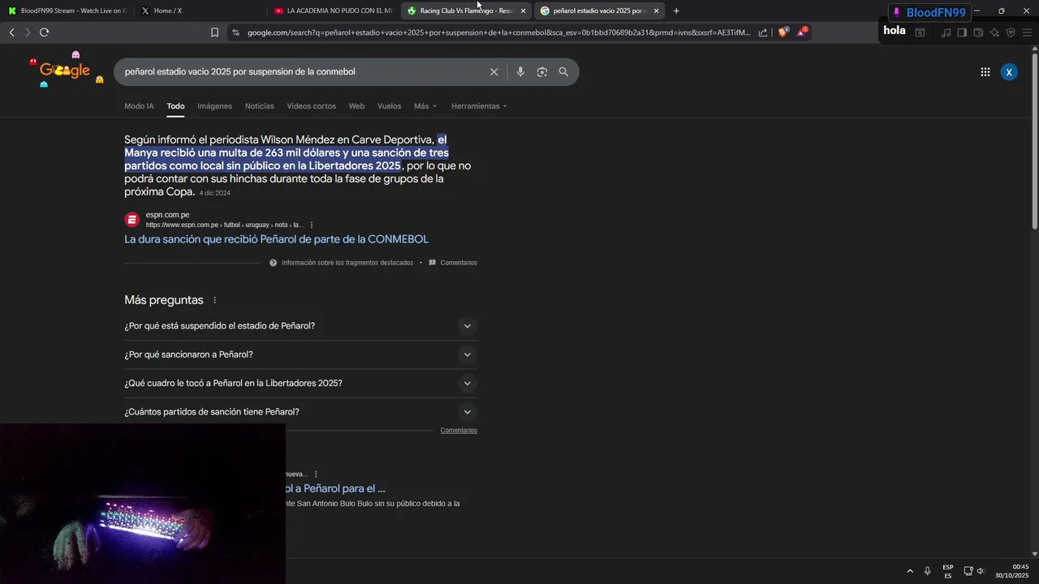Switch to the BloodFN99 Stream browser tab

pyautogui.click(x=67, y=11)
